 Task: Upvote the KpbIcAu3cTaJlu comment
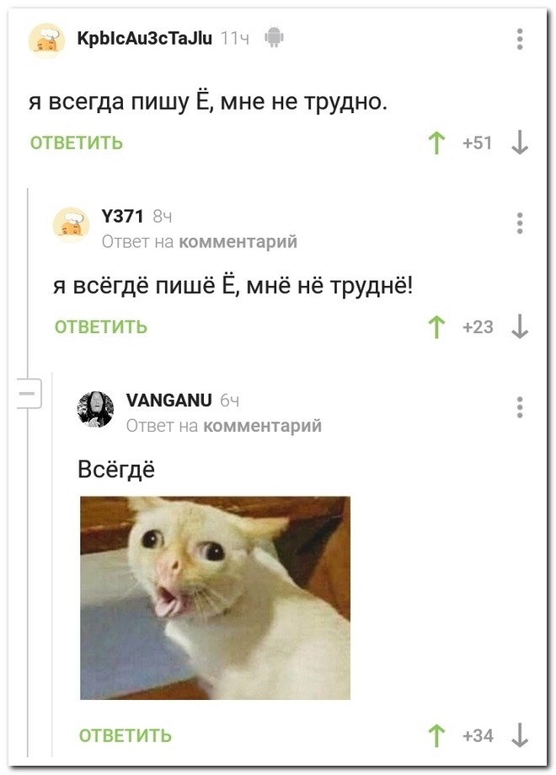click(x=436, y=143)
